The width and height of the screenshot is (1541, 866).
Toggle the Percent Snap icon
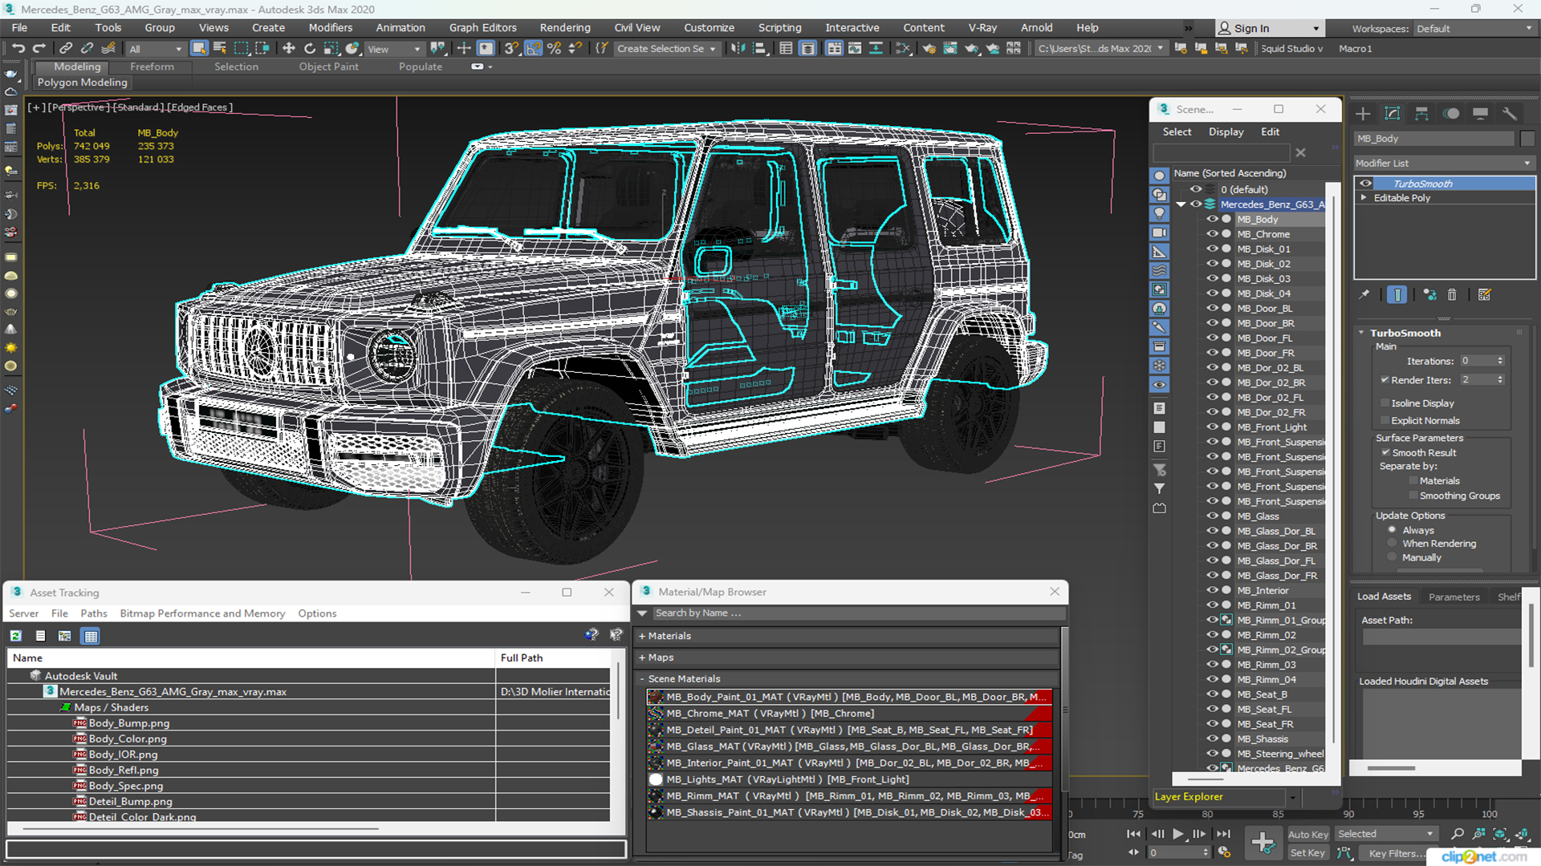[x=554, y=49]
